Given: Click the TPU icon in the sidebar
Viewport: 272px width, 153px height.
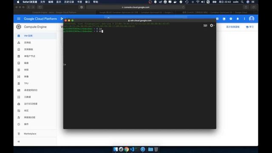Looking at the screenshot, I should tap(19, 83).
